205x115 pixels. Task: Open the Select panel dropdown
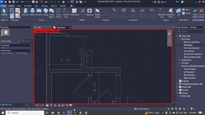click(x=4, y=20)
